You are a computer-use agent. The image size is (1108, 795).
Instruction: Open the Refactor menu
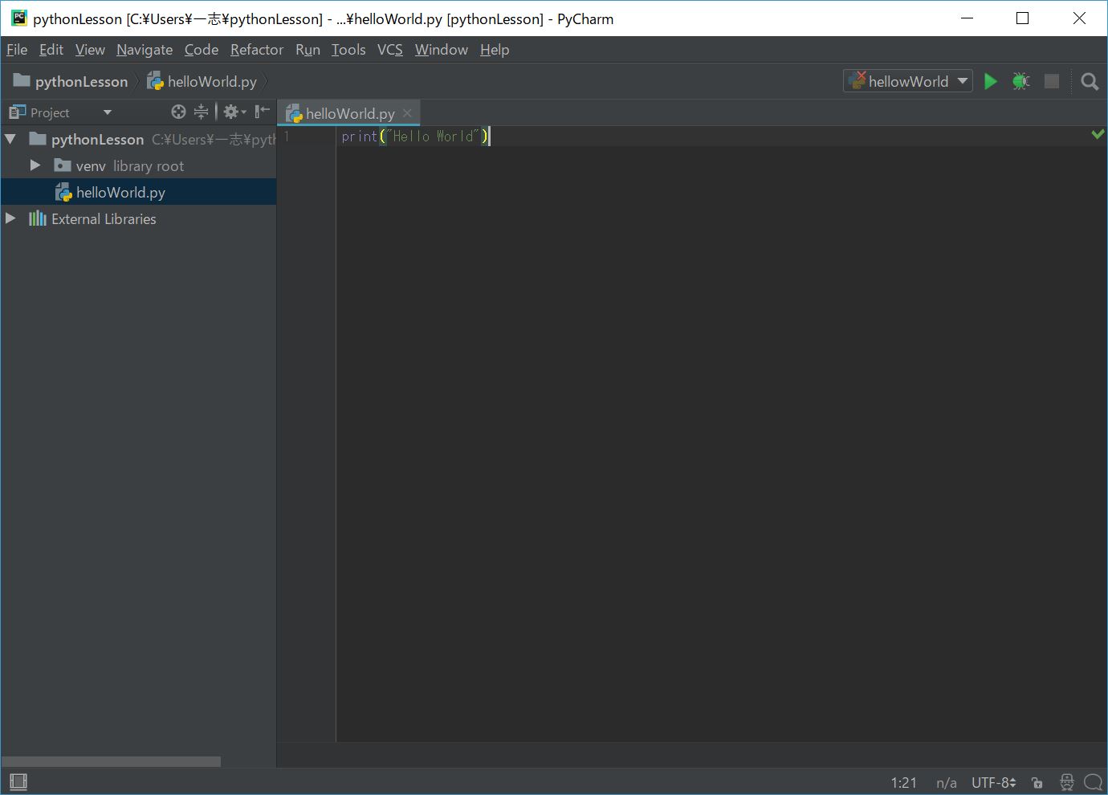257,50
